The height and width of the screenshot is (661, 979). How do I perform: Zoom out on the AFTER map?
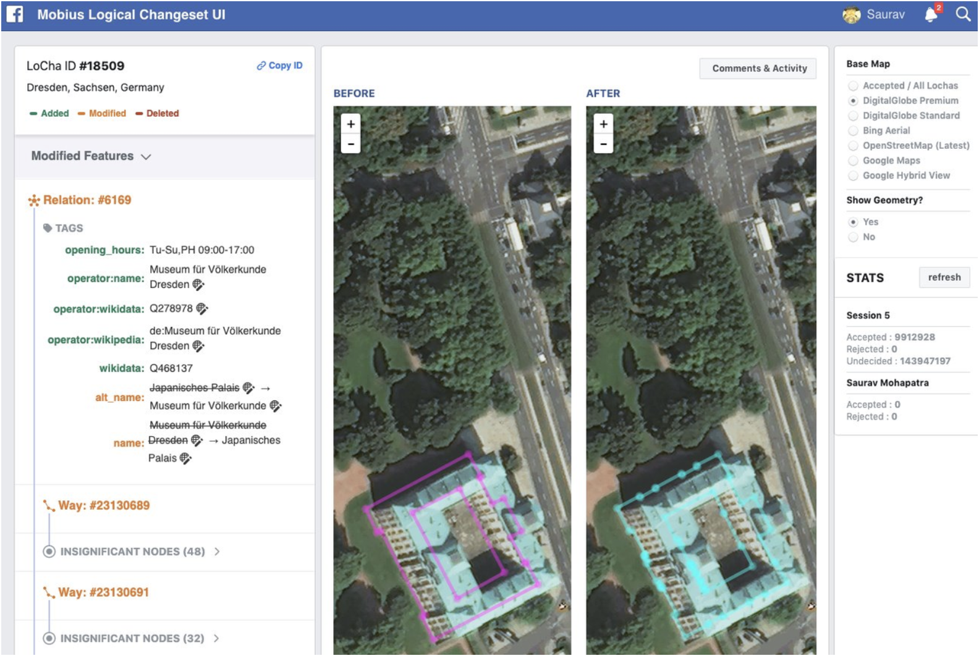point(603,144)
